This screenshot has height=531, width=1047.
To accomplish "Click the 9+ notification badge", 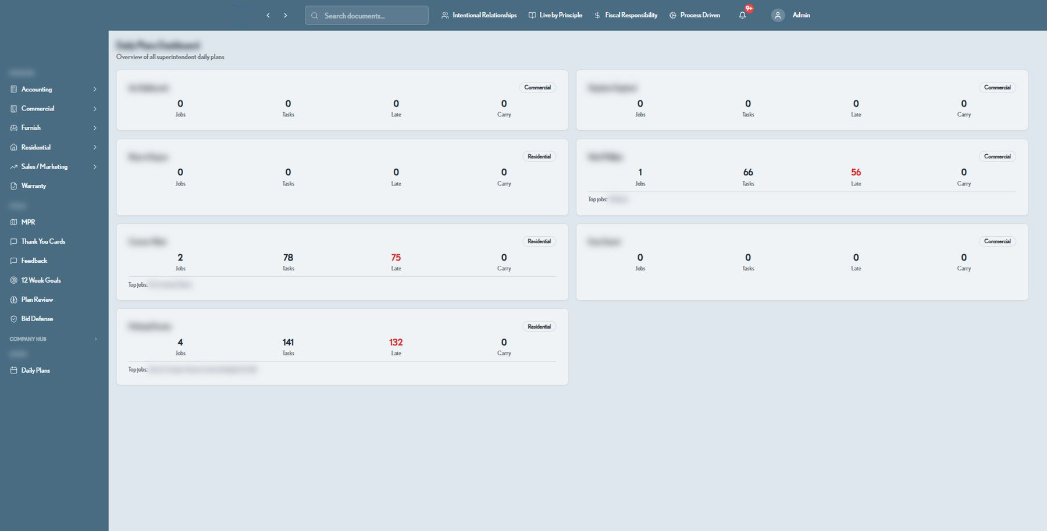I will click(x=749, y=9).
